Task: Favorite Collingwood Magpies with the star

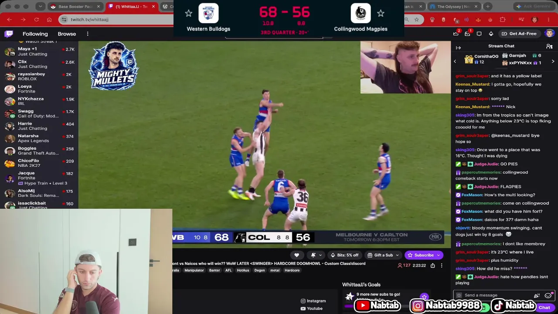Action: pyautogui.click(x=381, y=14)
